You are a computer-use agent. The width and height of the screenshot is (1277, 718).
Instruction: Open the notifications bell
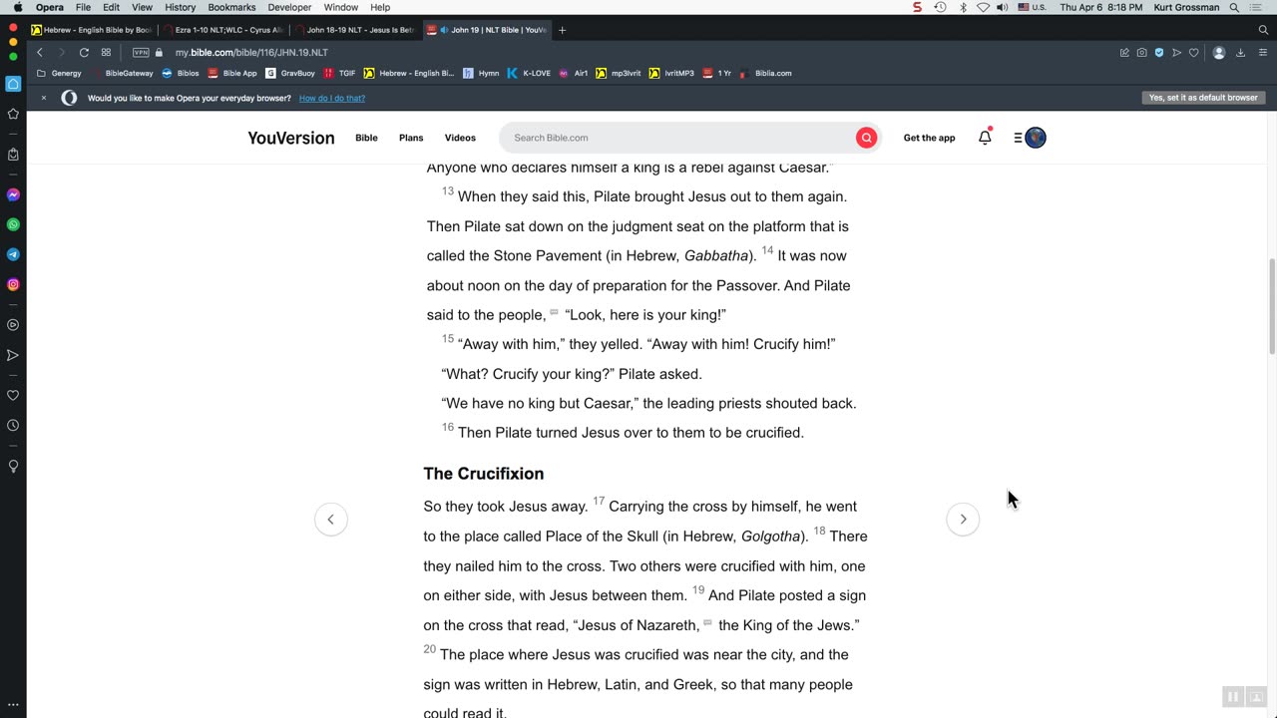click(x=985, y=138)
